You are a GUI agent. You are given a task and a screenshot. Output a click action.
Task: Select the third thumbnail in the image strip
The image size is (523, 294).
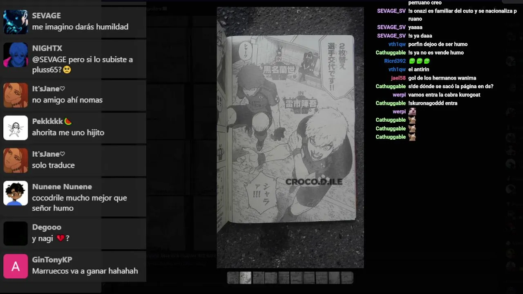click(258, 278)
